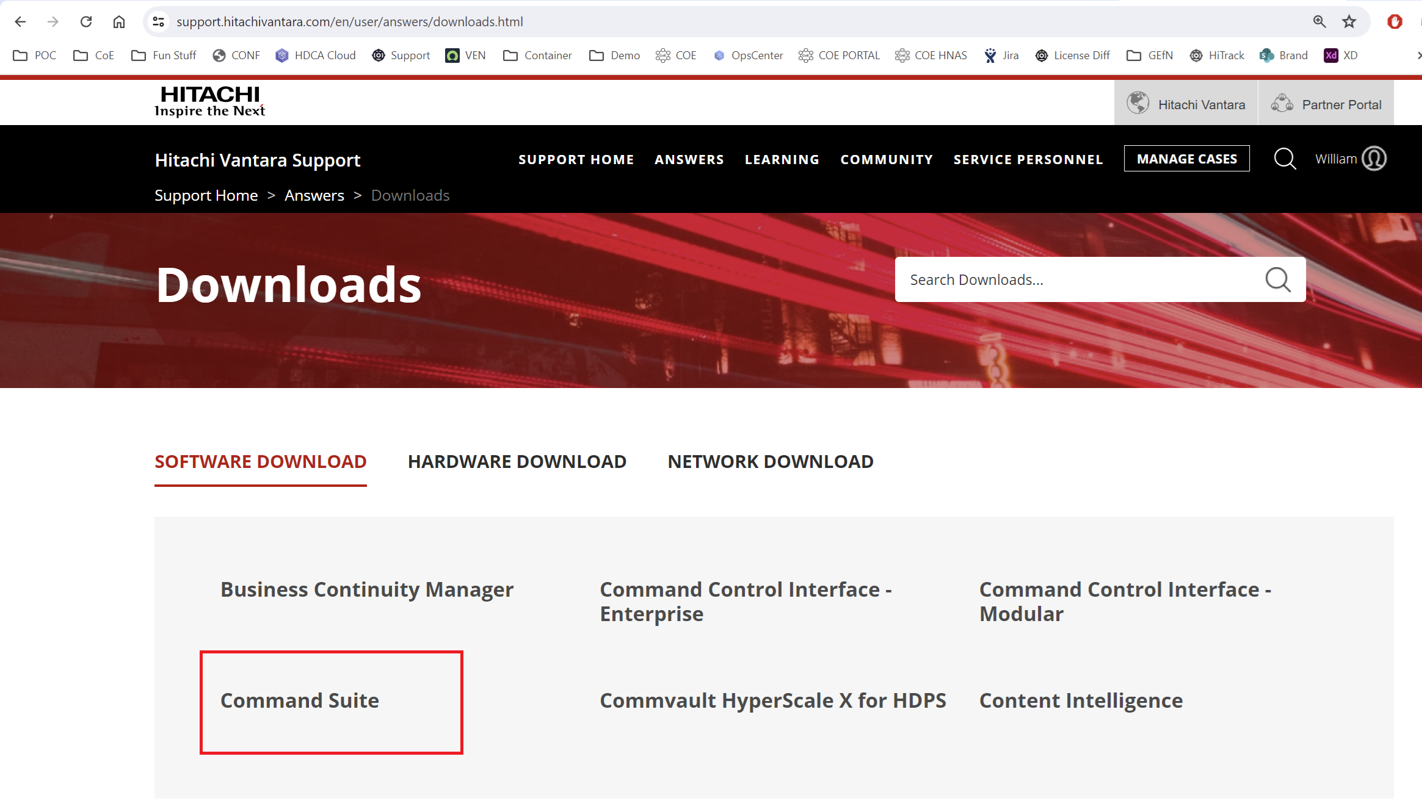Open the Answers navigation menu item
The height and width of the screenshot is (809, 1422).
click(x=689, y=160)
